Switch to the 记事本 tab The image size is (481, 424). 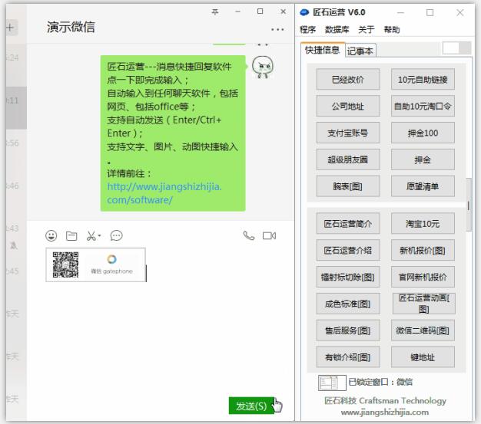click(x=360, y=51)
